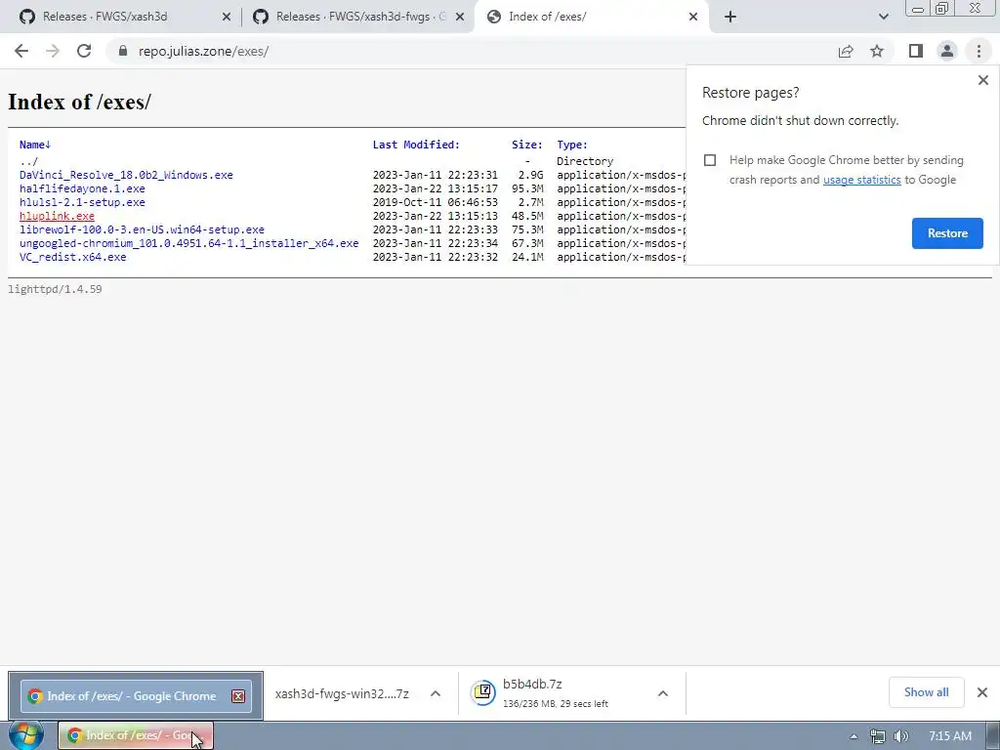Click the 2019-Oct-11 06:46:53 date
This screenshot has height=750, width=1000.
435,202
